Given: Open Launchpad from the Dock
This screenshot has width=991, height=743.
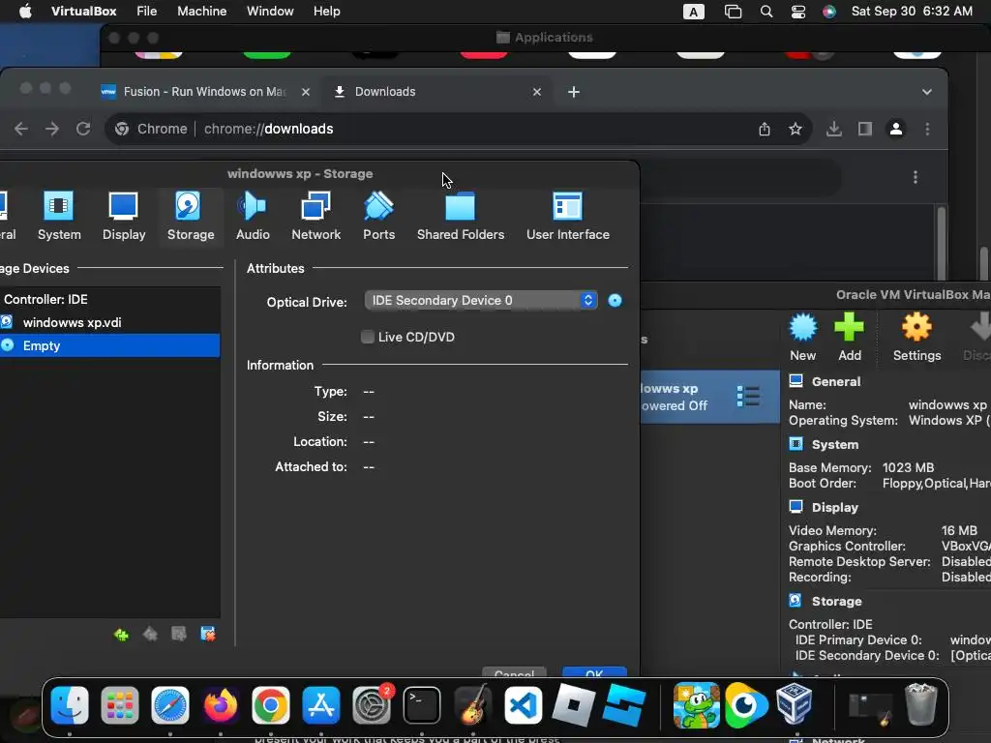Looking at the screenshot, I should [x=119, y=705].
